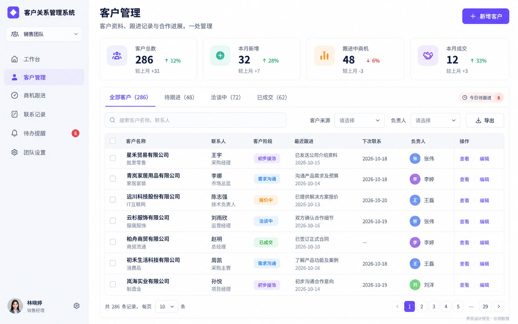Click the 跟进中商机 bar chart icon
Viewport: 518px width, 324px height.
point(324,56)
